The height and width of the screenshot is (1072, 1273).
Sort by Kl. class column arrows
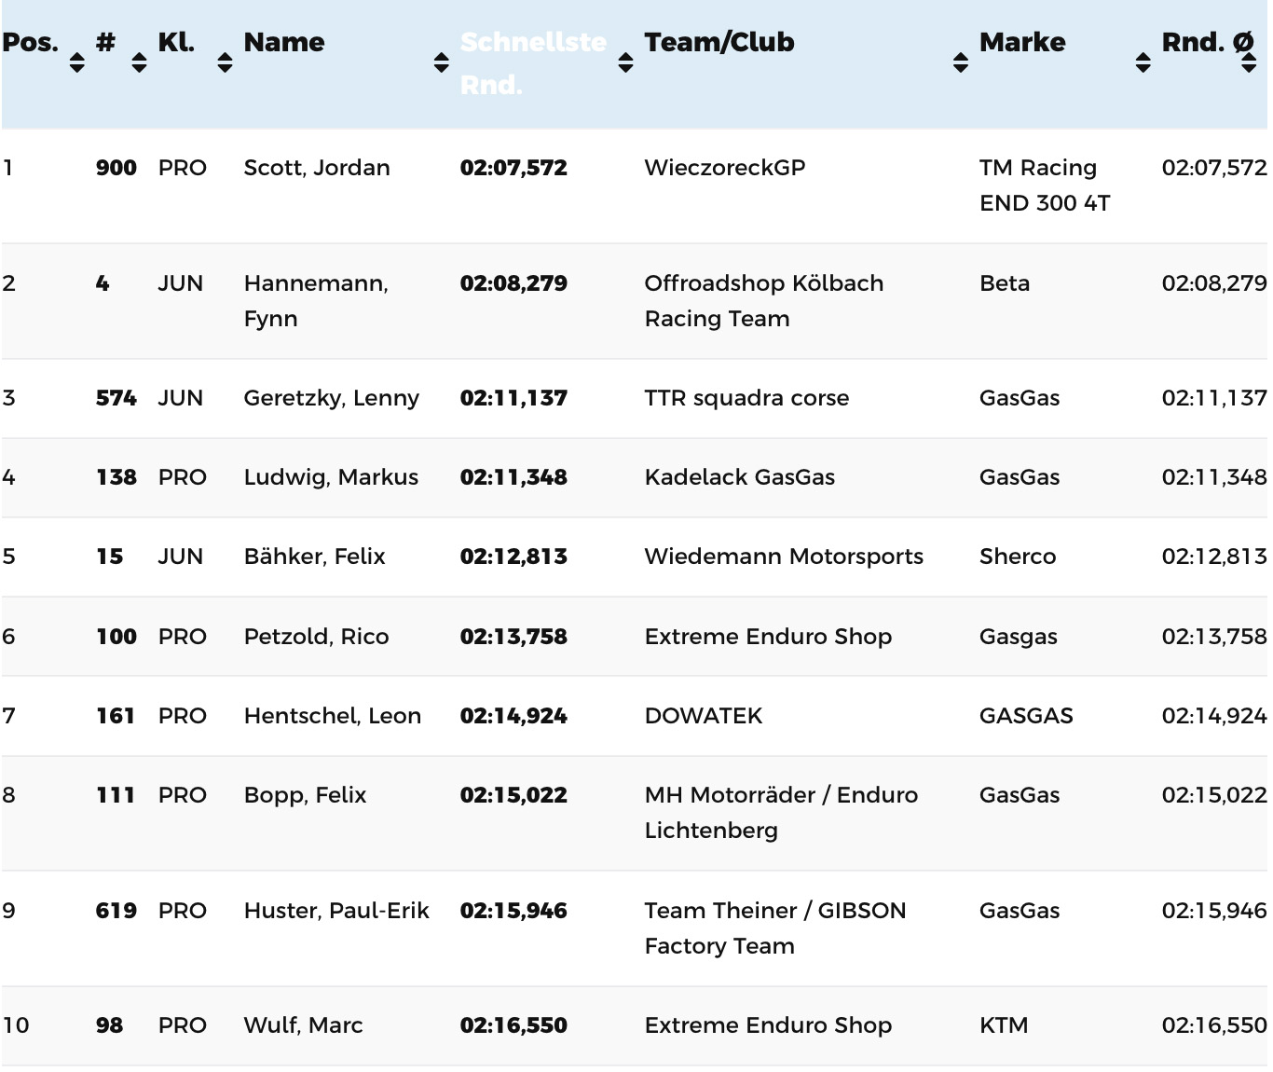tap(225, 62)
